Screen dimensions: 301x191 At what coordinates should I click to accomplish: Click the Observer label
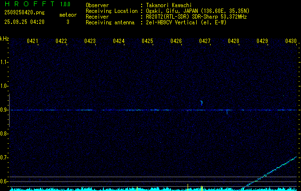click(97, 5)
